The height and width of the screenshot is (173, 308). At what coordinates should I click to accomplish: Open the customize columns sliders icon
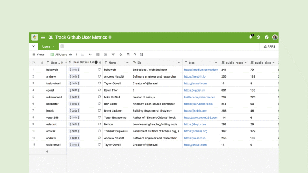click(x=98, y=55)
